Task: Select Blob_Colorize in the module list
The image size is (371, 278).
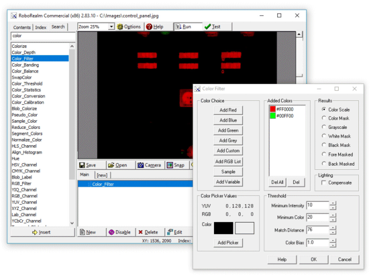Action: [24, 109]
